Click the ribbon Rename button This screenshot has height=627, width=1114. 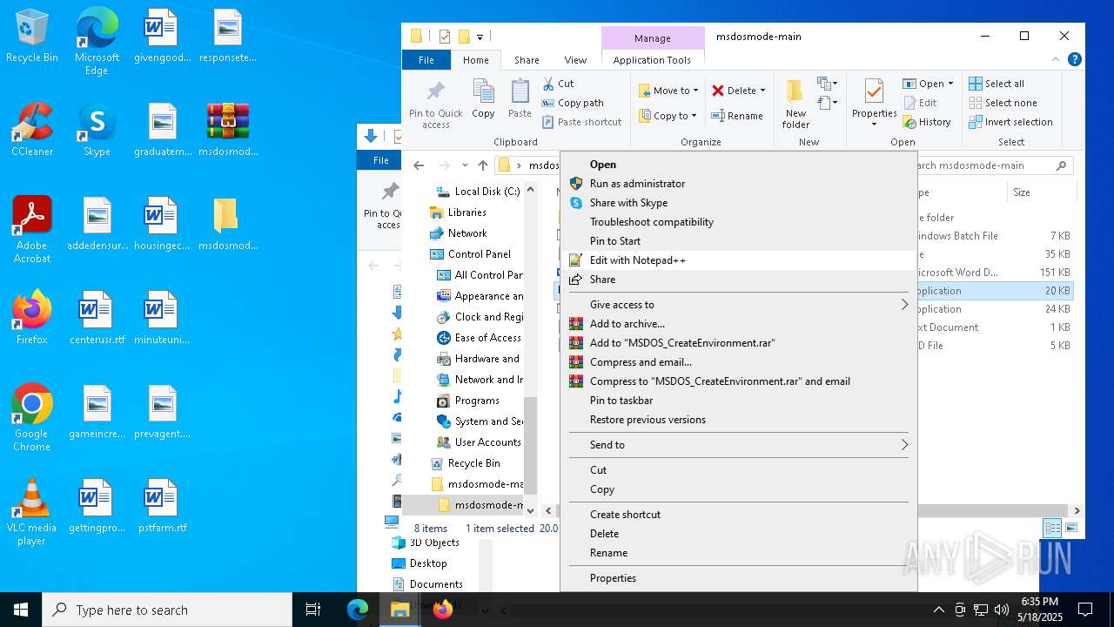tap(737, 116)
